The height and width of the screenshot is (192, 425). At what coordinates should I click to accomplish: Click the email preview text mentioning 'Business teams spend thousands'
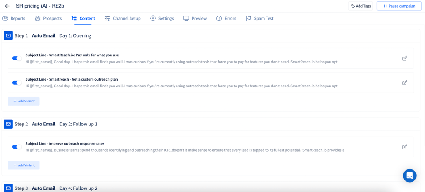[x=185, y=150]
